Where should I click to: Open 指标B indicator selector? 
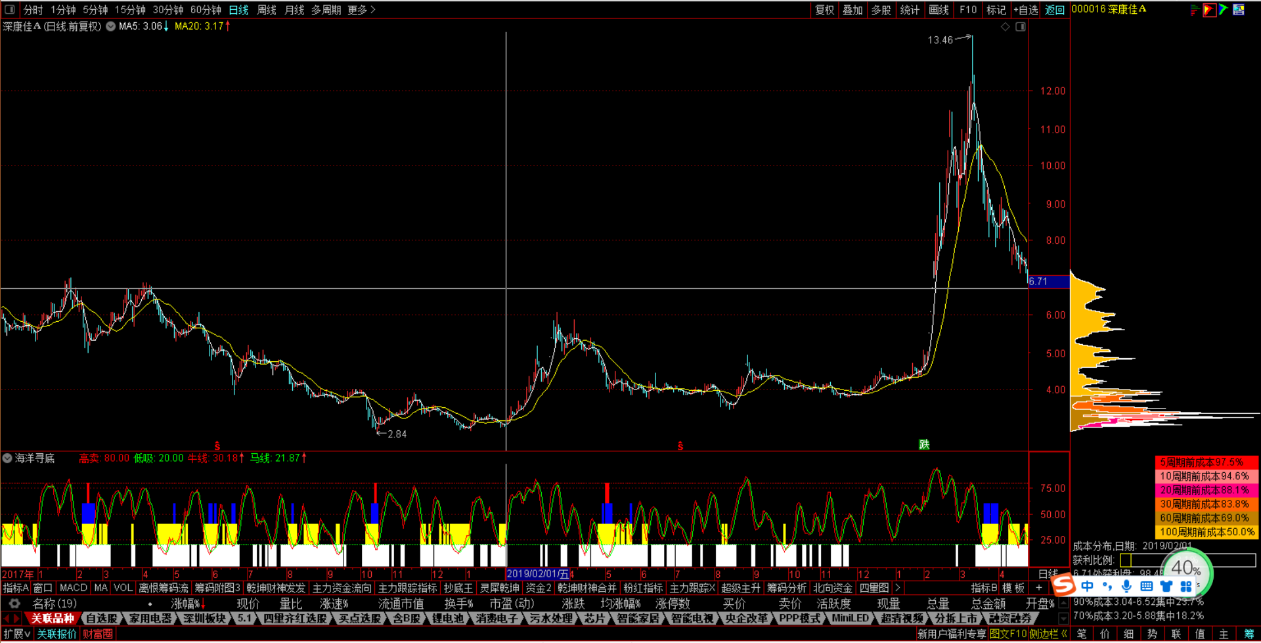point(984,588)
